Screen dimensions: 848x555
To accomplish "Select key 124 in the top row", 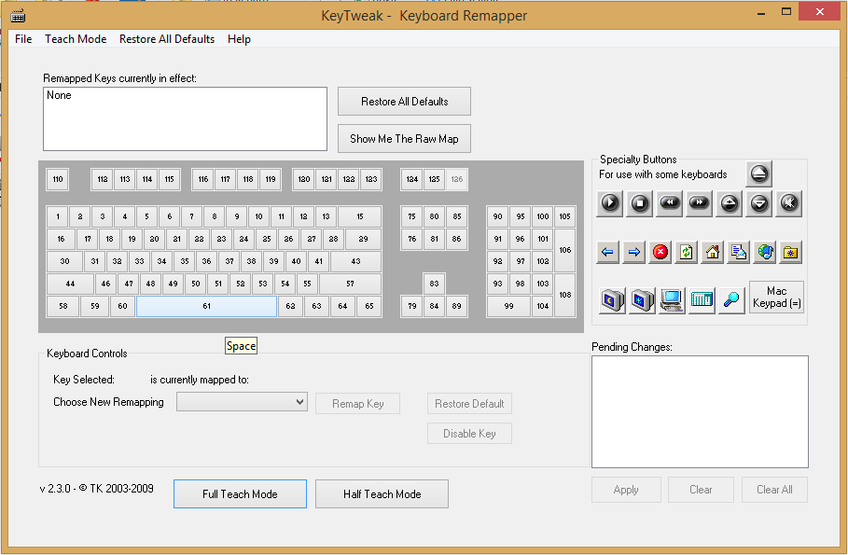I will click(412, 180).
